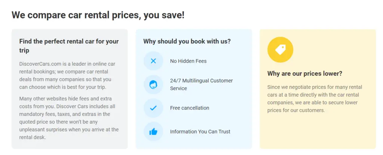This screenshot has height=155, width=383.
Task: Click the 'Free cancellation' label
Action: [190, 108]
